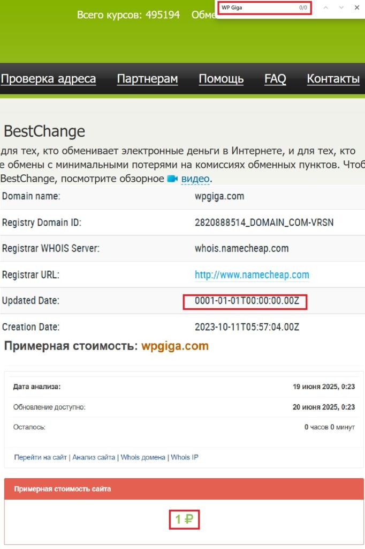
Task: Click the red Примерная стоимость сайта header
Action: pyautogui.click(x=63, y=489)
